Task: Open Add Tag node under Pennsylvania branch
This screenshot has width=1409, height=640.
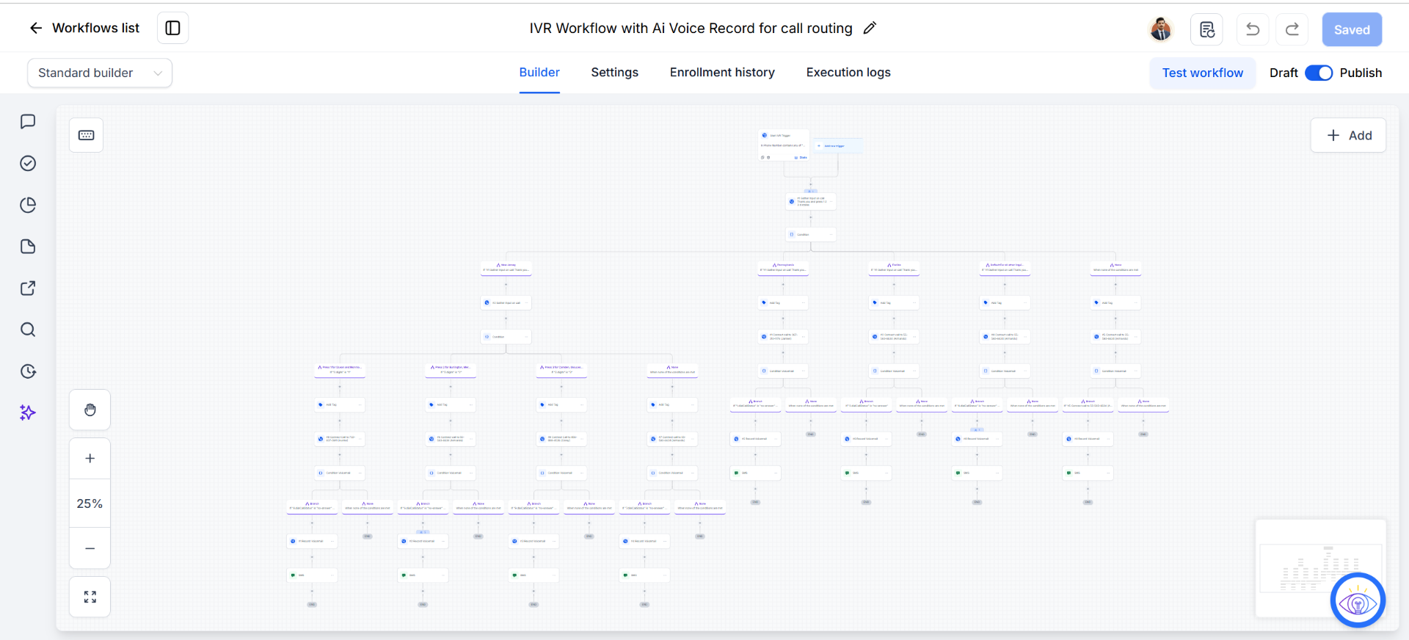Action: tap(783, 302)
